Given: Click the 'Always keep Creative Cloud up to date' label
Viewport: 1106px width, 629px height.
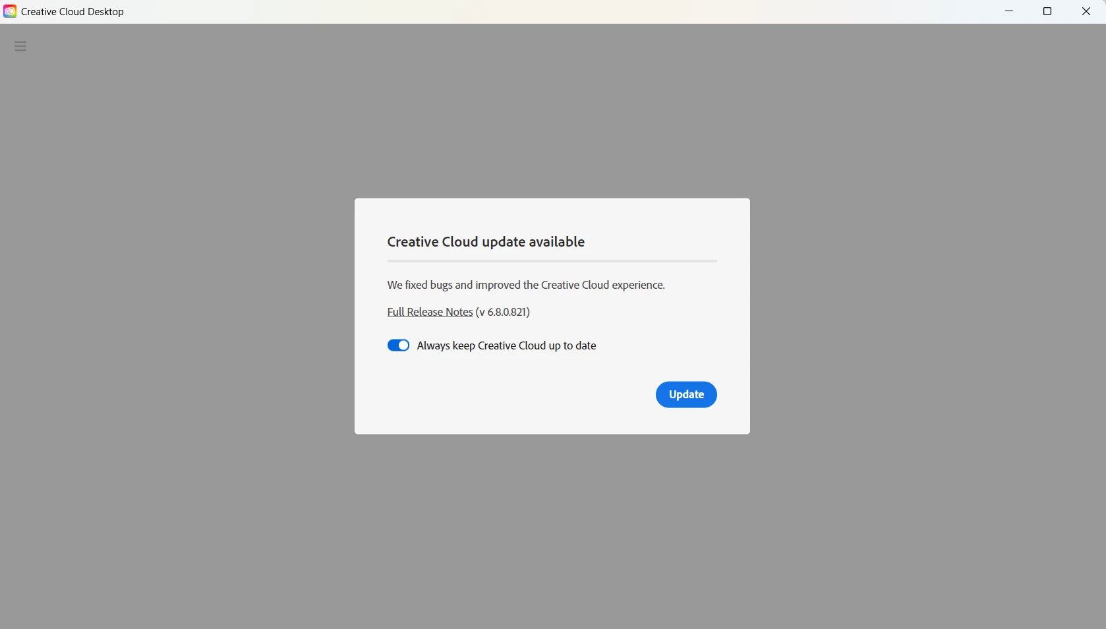Looking at the screenshot, I should click(x=506, y=345).
